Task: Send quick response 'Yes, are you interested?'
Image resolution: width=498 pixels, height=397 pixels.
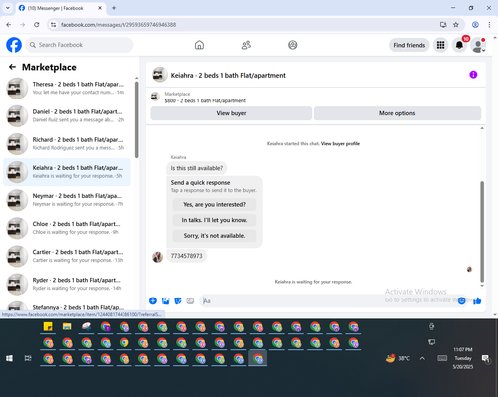Action: click(x=214, y=205)
